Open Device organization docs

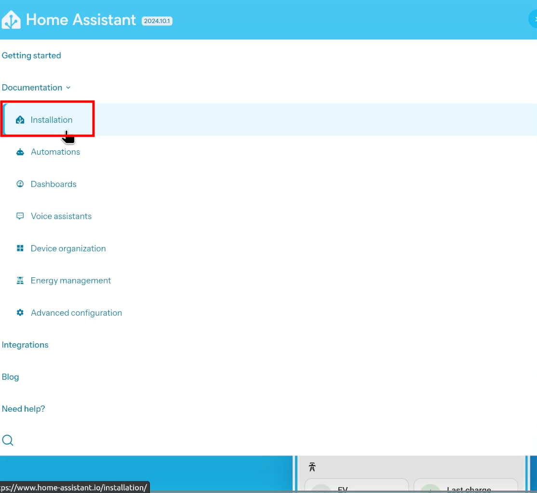point(68,248)
